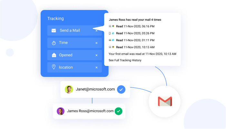Click laptop device icon on 10:13 AM read entry

pyautogui.click(x=110, y=47)
